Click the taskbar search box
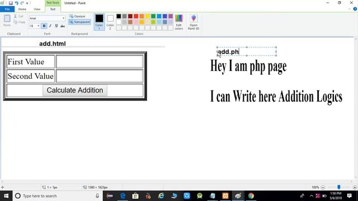This screenshot has height=201, width=358. (x=57, y=196)
